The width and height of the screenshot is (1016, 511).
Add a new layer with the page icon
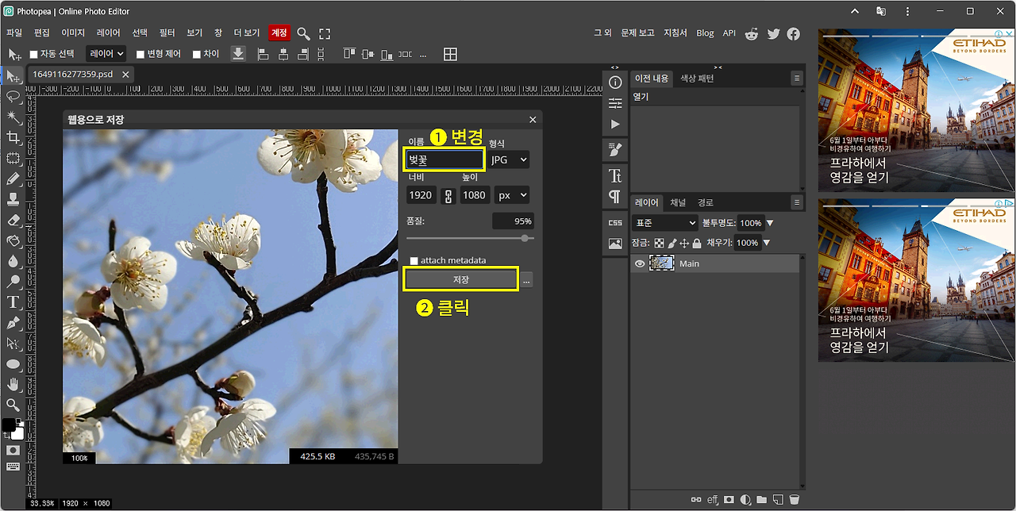pyautogui.click(x=778, y=499)
